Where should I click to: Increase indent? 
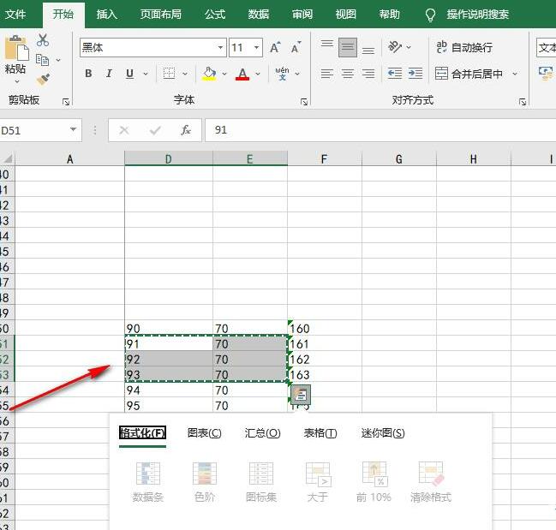[x=416, y=74]
